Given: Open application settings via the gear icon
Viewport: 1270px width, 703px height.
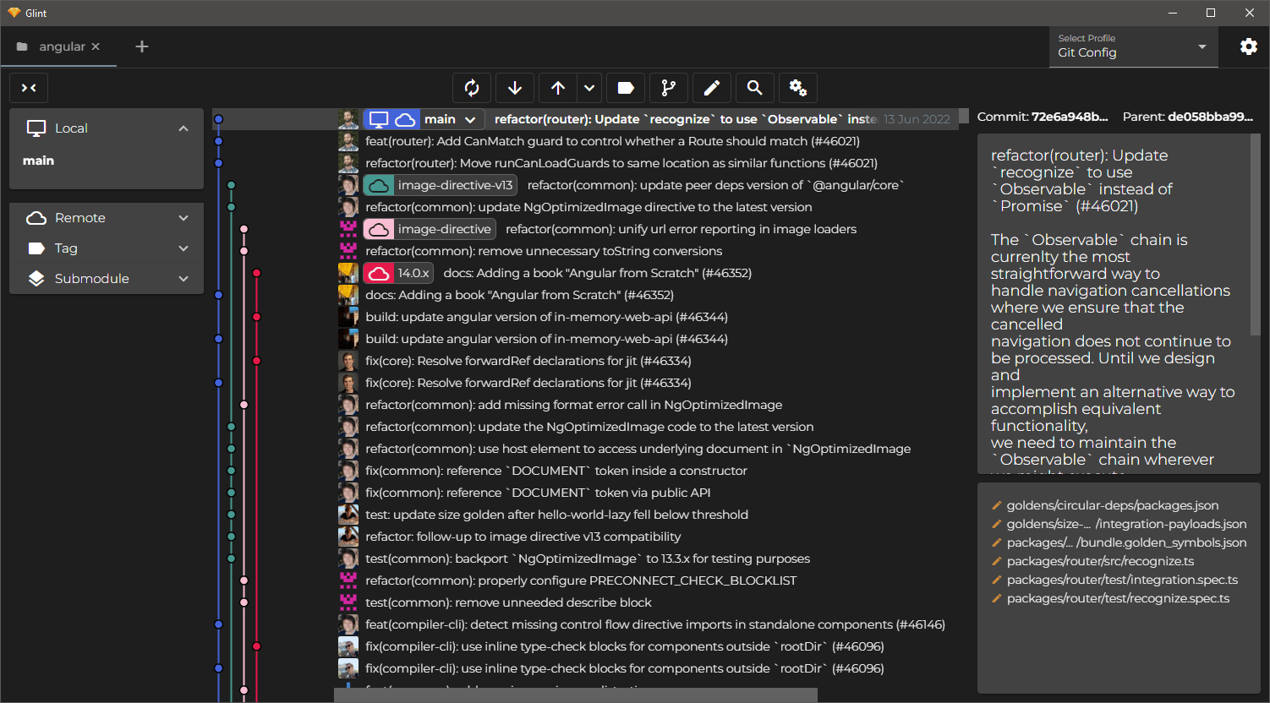Looking at the screenshot, I should pos(1249,46).
